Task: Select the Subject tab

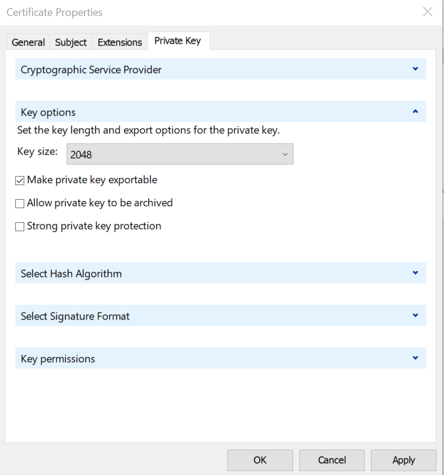Action: tap(70, 42)
